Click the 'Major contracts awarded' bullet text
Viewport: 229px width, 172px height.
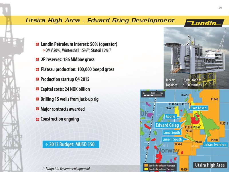63,109
